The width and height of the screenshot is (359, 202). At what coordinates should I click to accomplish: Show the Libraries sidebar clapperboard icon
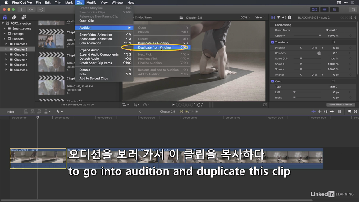[5, 17]
